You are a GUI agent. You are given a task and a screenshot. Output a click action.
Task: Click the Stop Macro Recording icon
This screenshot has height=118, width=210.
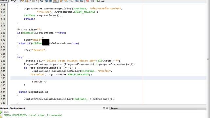92,1
